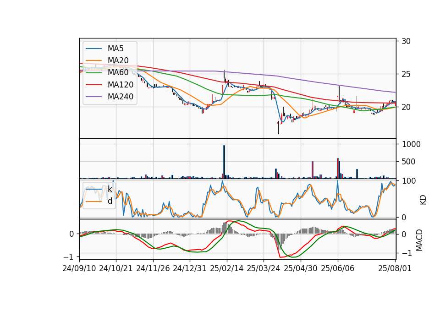Click the price axis value 20
The image size is (440, 316).
(406, 107)
